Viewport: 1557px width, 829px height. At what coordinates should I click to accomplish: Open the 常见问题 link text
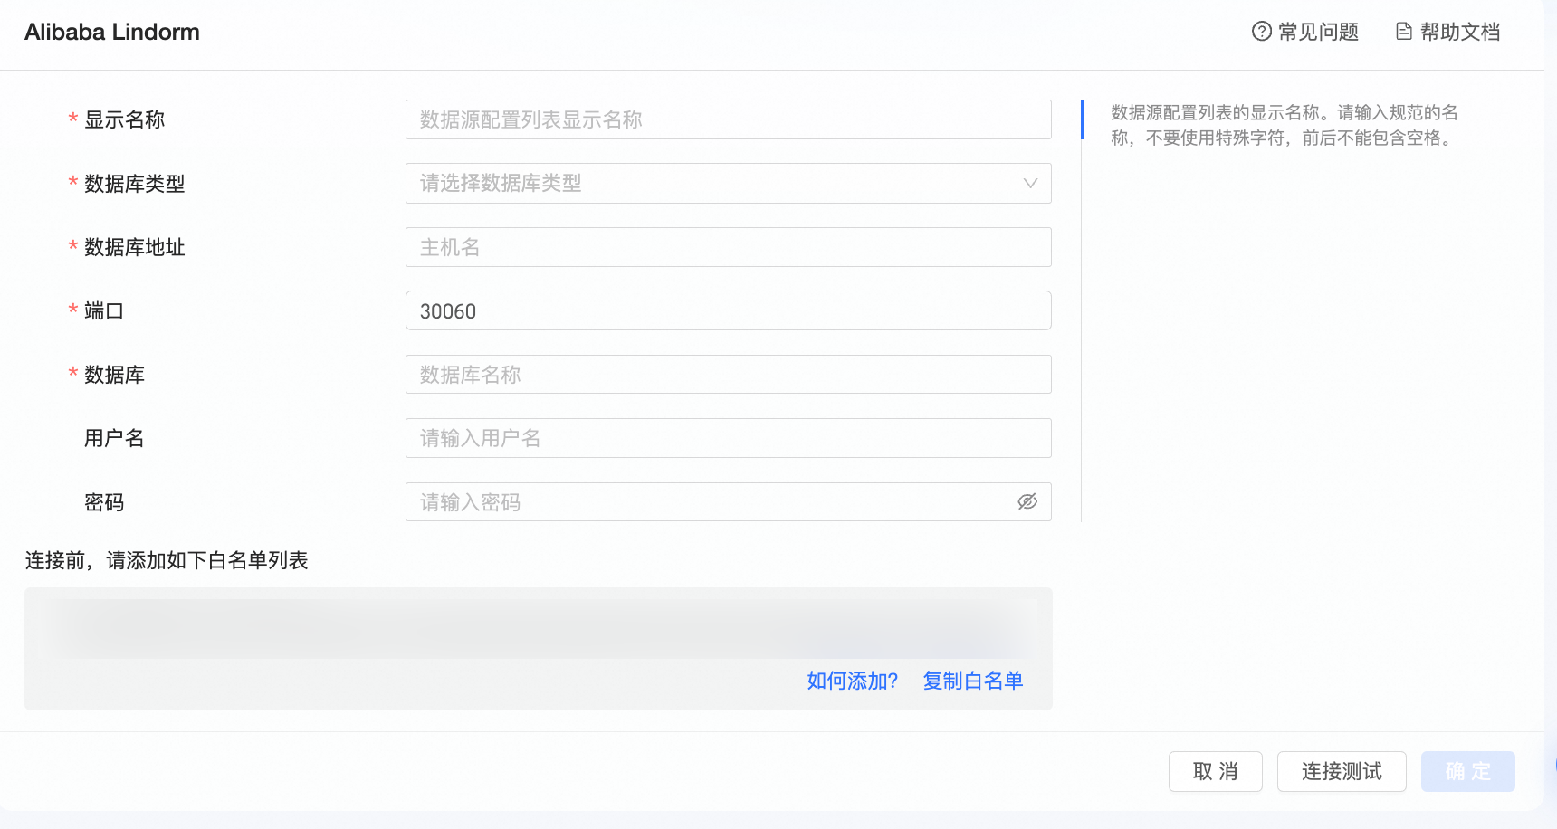pyautogui.click(x=1318, y=32)
